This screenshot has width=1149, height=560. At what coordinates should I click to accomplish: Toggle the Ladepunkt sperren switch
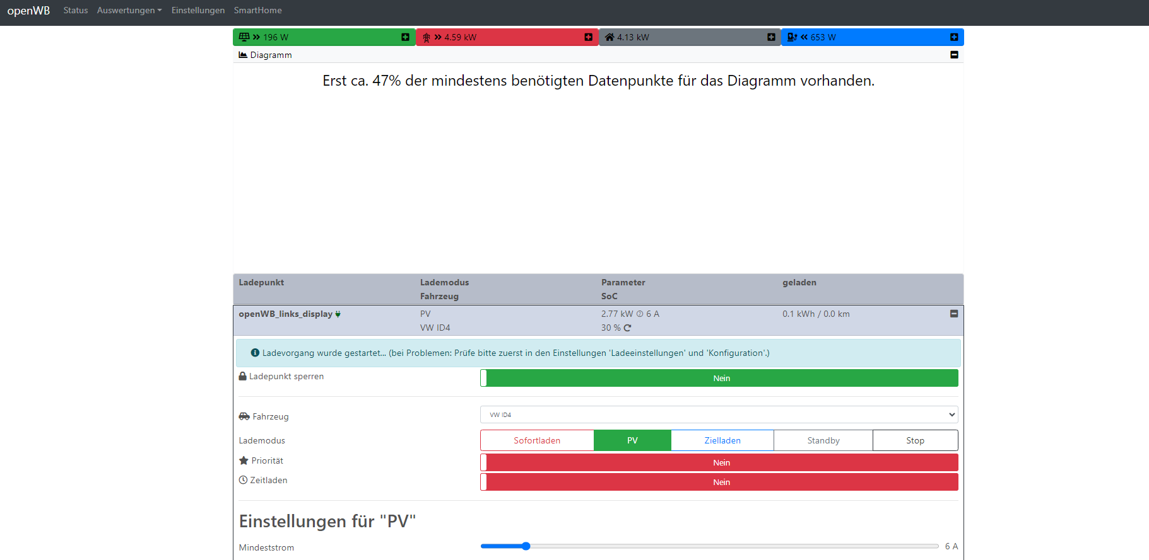[x=719, y=378]
